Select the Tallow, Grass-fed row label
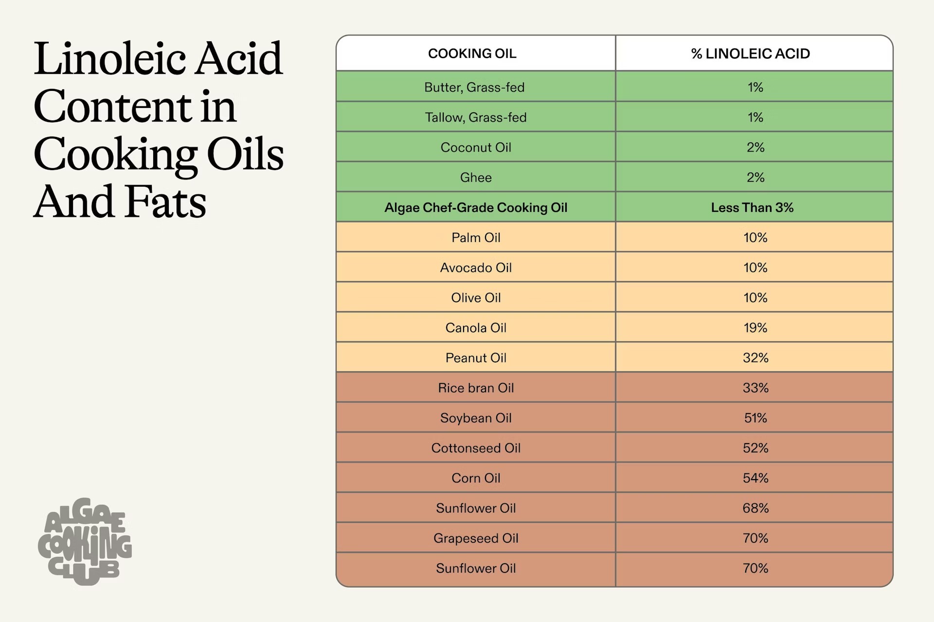 pyautogui.click(x=475, y=118)
